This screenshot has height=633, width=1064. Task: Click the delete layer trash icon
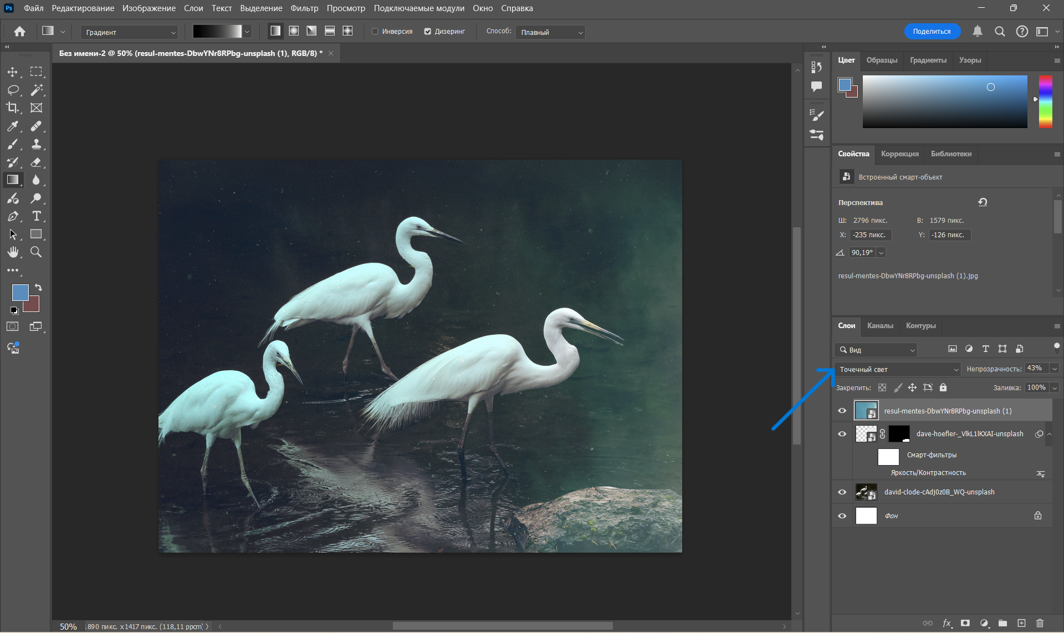click(1040, 623)
